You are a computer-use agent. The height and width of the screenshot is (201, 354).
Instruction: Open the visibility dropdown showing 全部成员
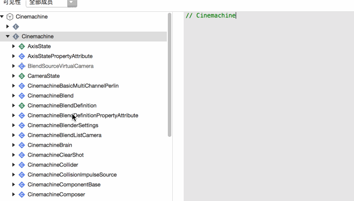pos(58,3)
